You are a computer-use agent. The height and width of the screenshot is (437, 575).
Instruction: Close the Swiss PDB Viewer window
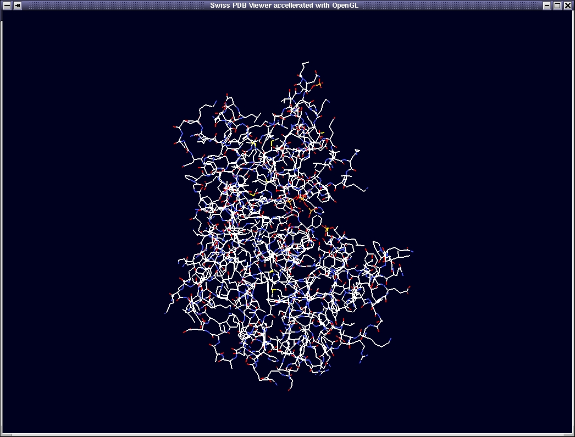tap(568, 5)
